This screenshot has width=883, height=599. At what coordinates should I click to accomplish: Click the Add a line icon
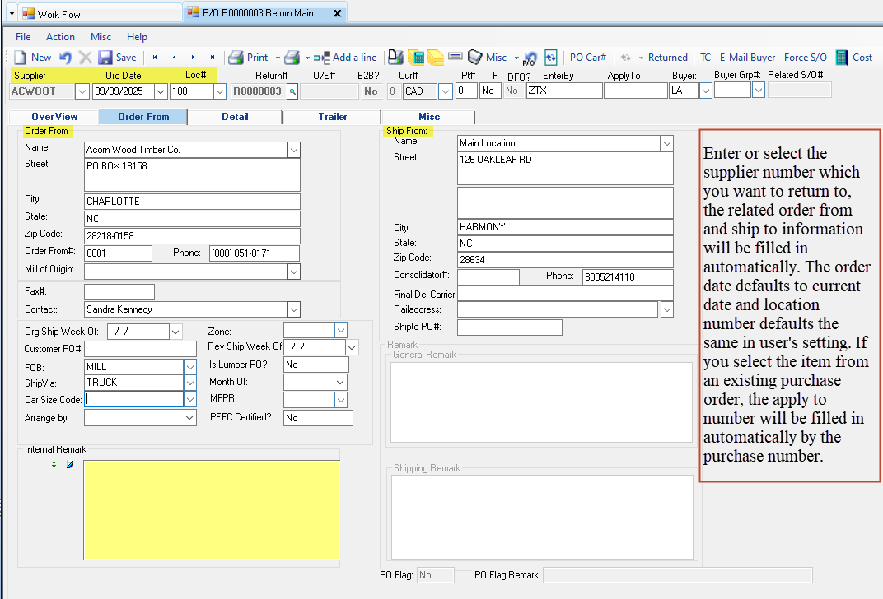click(322, 58)
